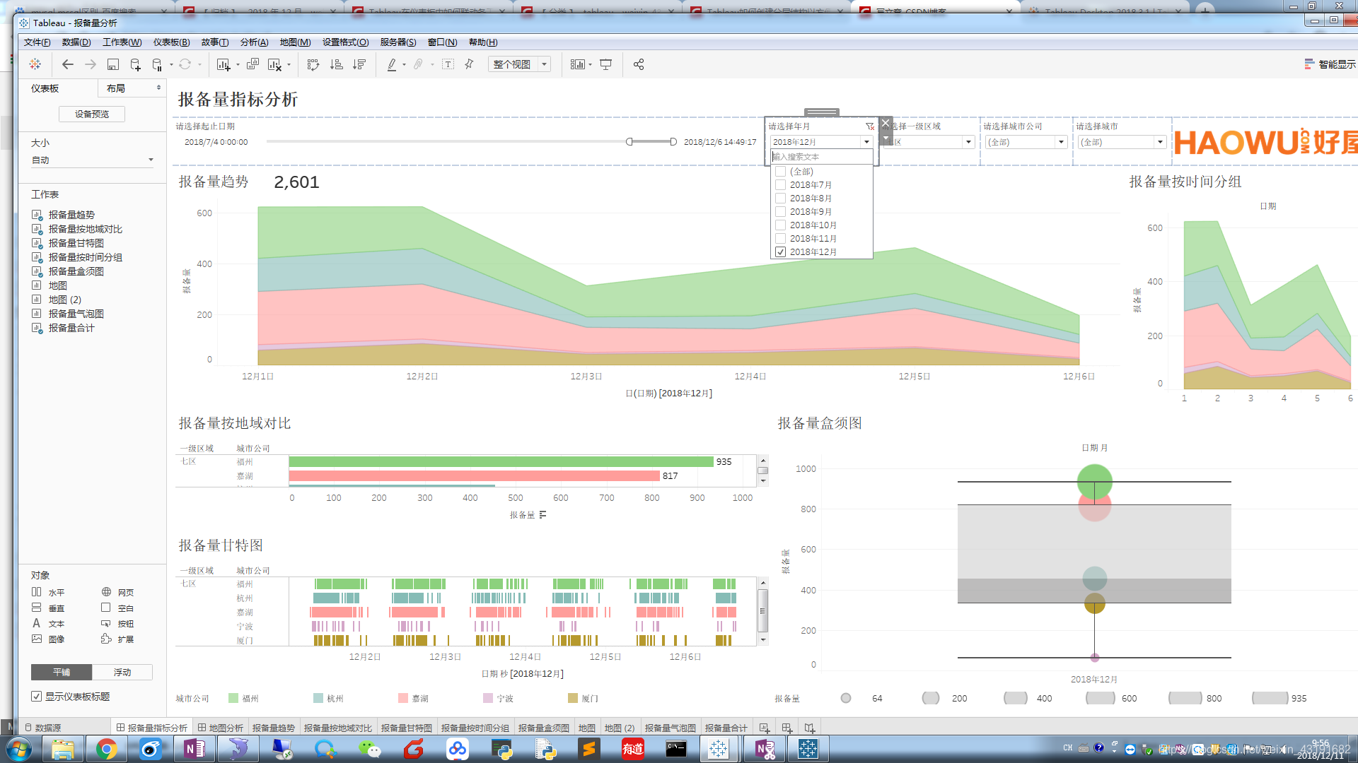Click the Fix Axes pin icon
This screenshot has height=763, width=1358.
tap(469, 64)
